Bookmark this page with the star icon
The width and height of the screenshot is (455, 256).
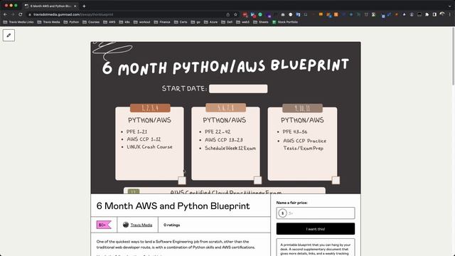pos(235,14)
